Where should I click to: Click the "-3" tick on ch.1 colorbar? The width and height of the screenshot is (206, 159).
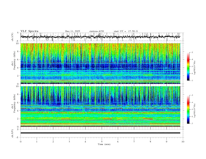192,52
